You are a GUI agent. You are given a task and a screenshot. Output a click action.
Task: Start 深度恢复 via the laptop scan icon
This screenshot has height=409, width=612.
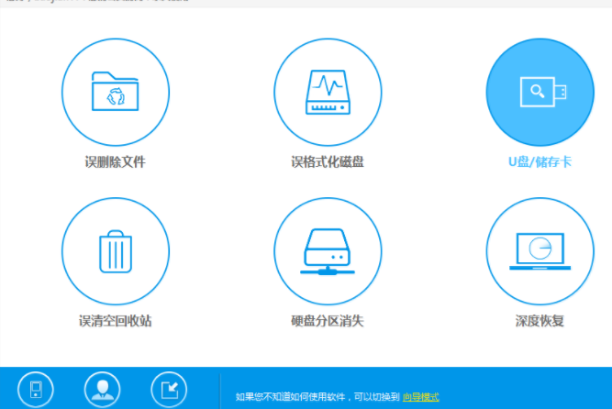point(540,250)
